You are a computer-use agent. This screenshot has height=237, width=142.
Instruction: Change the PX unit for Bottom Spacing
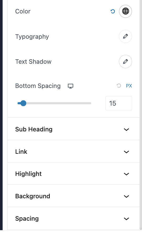(x=129, y=86)
